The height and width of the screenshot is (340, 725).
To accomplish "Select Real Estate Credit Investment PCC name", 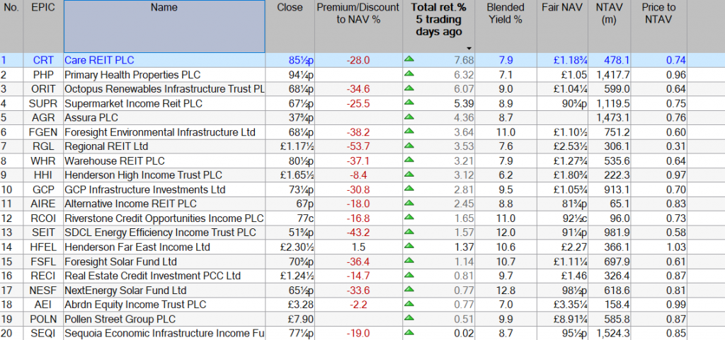I will (x=153, y=276).
